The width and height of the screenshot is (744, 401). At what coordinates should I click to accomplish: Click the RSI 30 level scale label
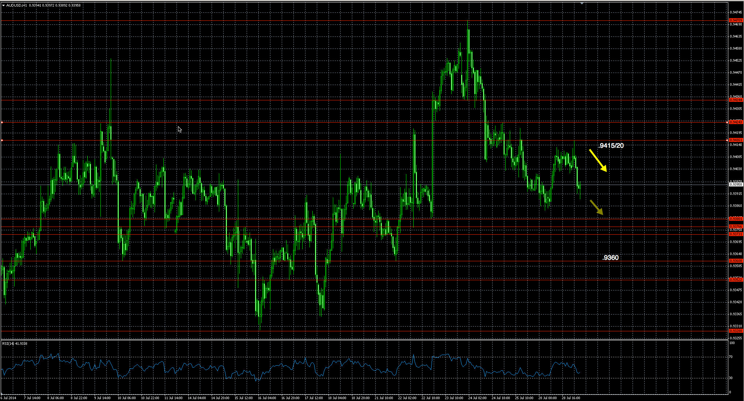[x=731, y=378]
